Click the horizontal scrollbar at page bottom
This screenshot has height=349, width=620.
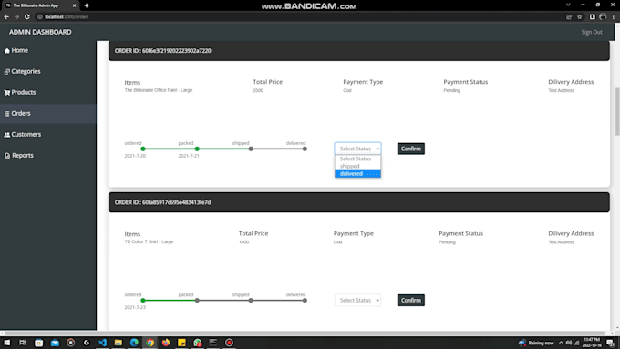pos(305,334)
